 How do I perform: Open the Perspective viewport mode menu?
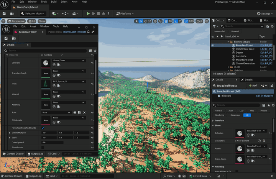coord(16,21)
